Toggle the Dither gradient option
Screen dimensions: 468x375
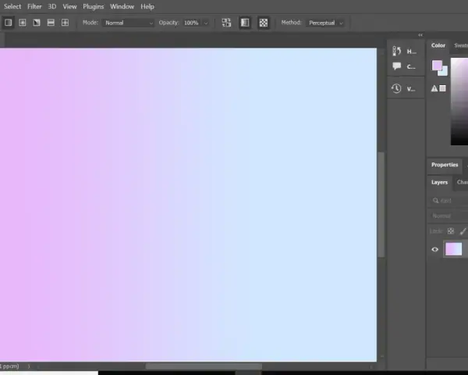245,23
